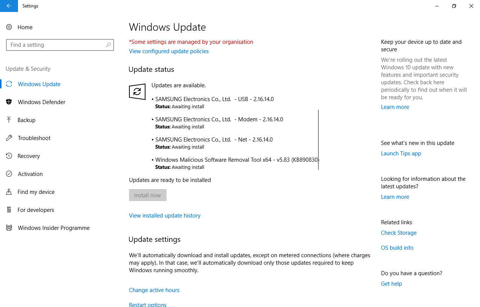Click the Find my device person icon
The height and width of the screenshot is (307, 480).
[9, 192]
